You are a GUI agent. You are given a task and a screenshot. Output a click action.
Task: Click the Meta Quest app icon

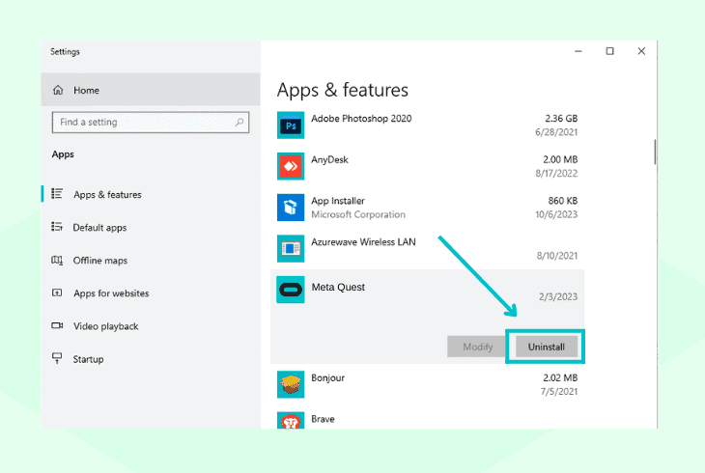(x=291, y=290)
